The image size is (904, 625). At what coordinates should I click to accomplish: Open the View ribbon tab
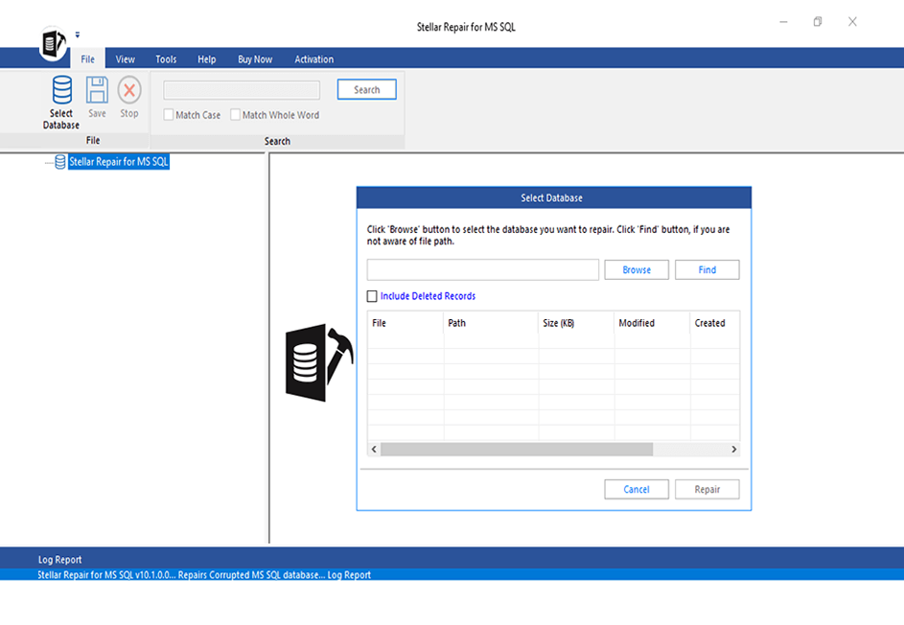pos(126,59)
